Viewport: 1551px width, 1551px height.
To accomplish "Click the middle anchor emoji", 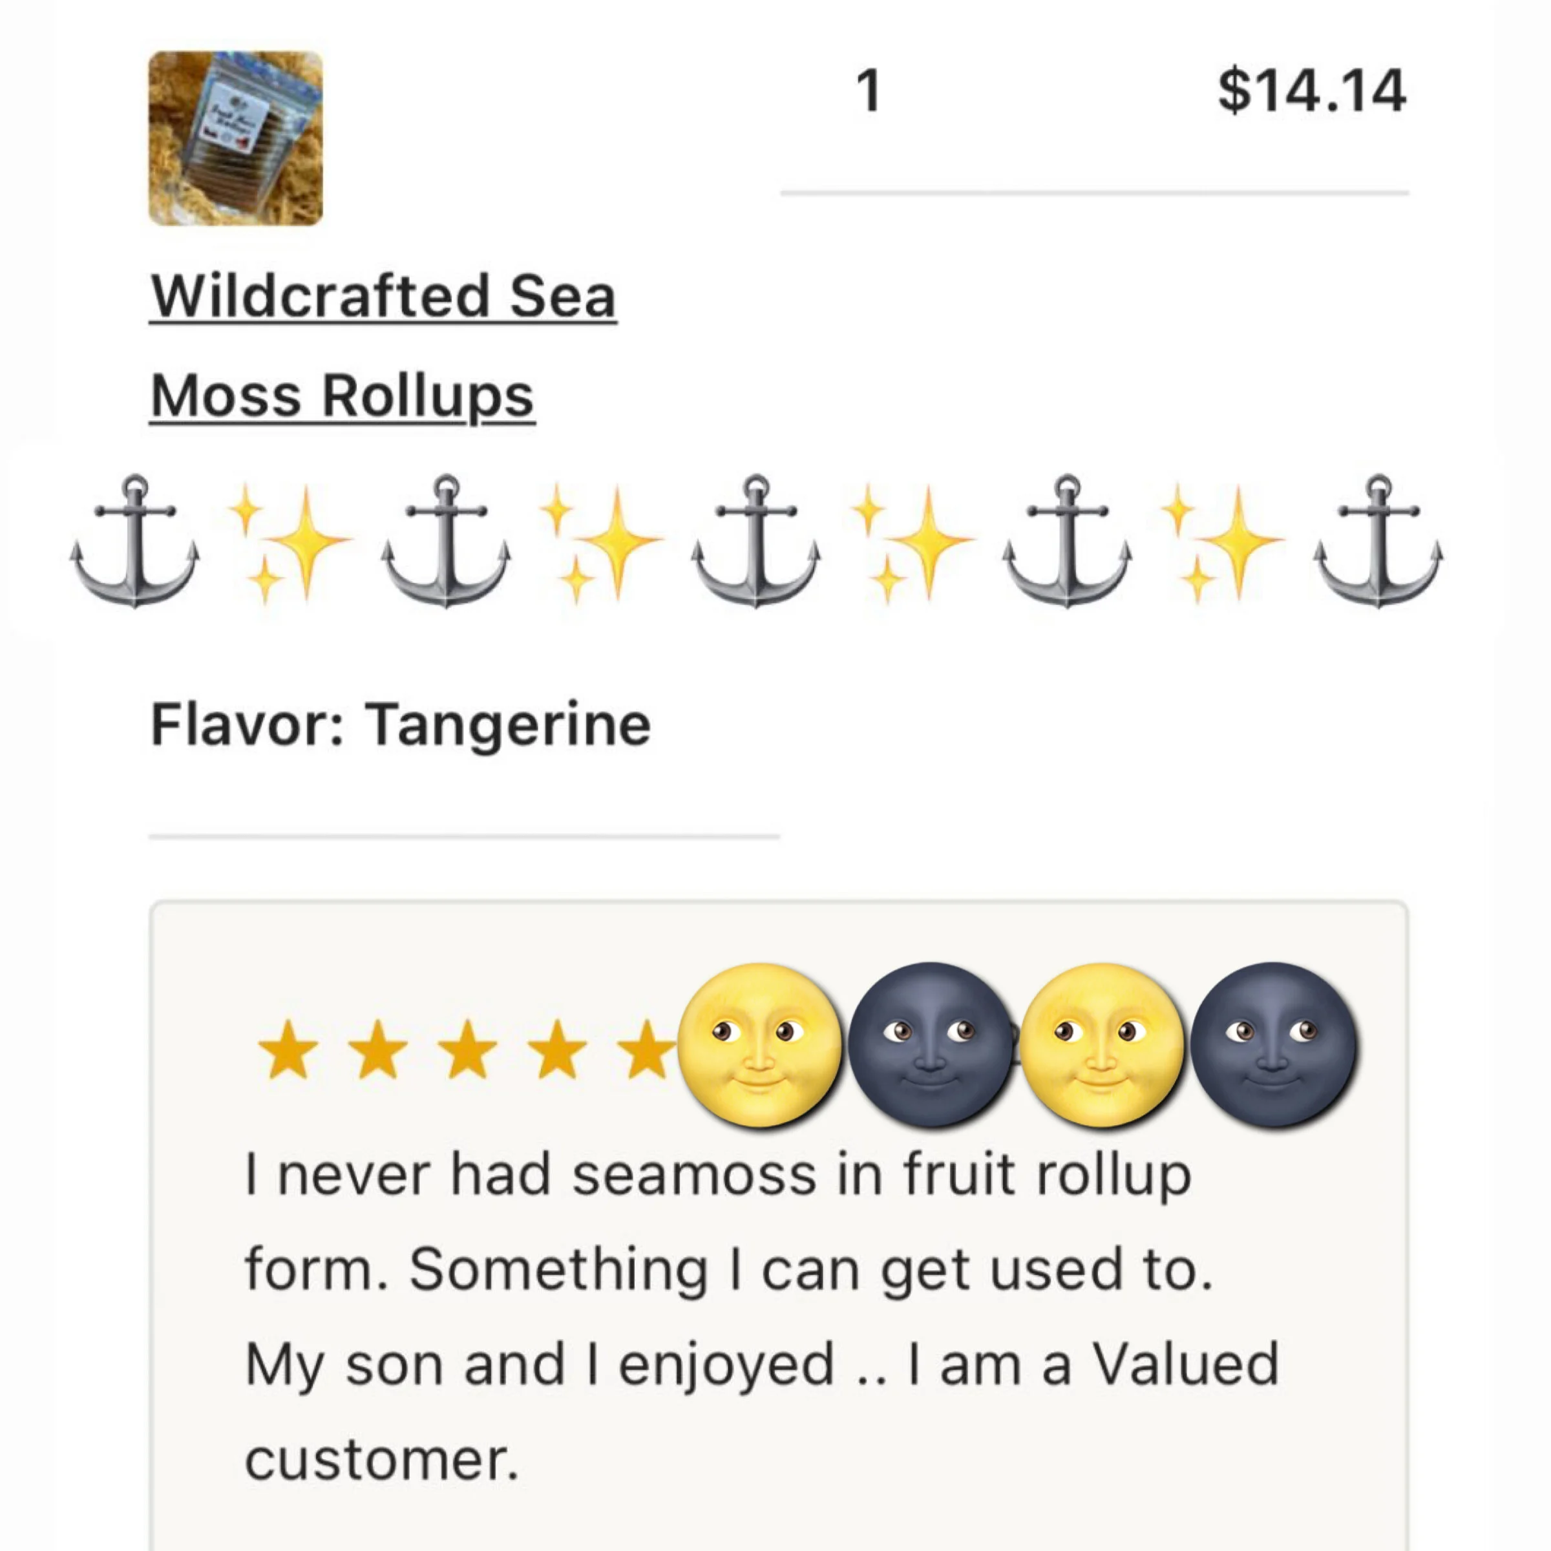I will click(755, 541).
